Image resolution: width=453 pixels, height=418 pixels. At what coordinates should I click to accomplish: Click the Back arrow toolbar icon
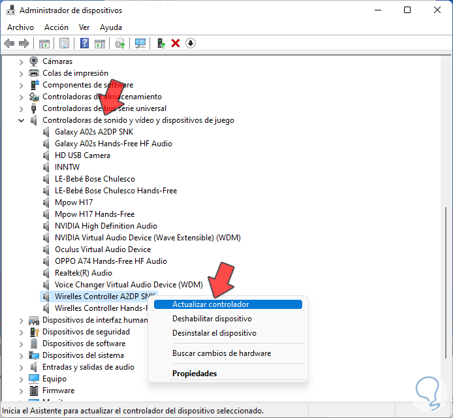(x=9, y=43)
